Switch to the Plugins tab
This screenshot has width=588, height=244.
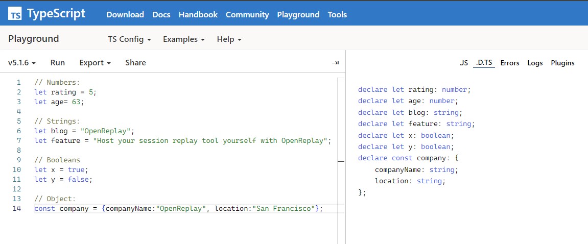pyautogui.click(x=562, y=63)
